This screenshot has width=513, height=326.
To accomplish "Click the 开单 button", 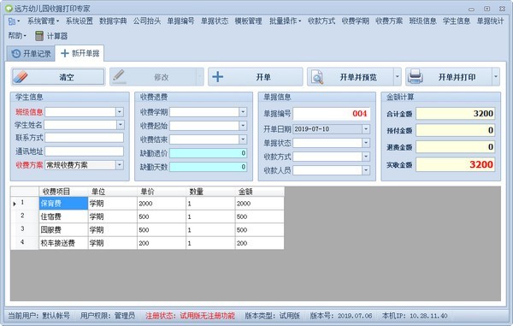I will (255, 77).
